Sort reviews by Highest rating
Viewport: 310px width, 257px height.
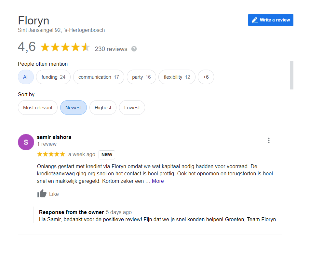click(103, 108)
